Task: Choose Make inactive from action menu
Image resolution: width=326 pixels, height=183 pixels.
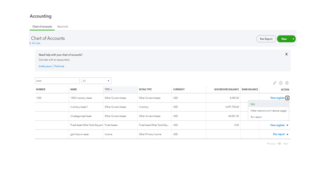Action: pos(268,111)
